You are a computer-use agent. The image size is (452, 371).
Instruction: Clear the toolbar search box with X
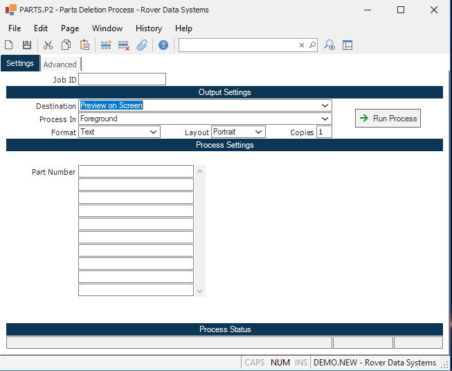pos(301,45)
